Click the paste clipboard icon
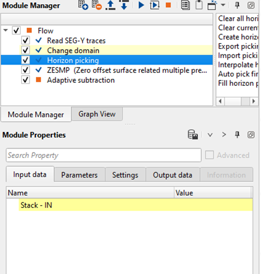Screen dimensions: 261x274 click(199, 5)
